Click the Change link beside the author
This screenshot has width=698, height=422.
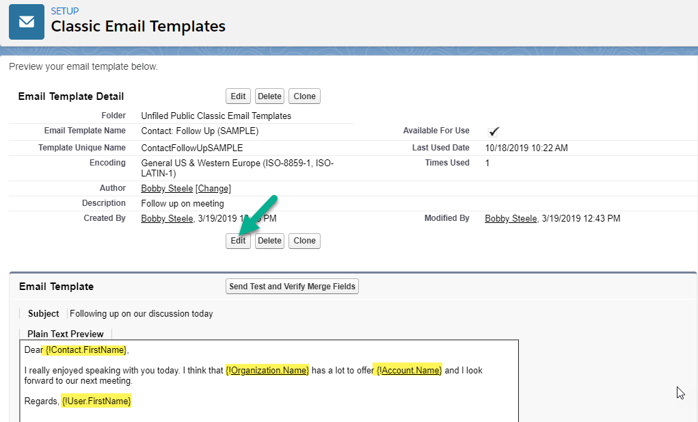[x=213, y=188]
